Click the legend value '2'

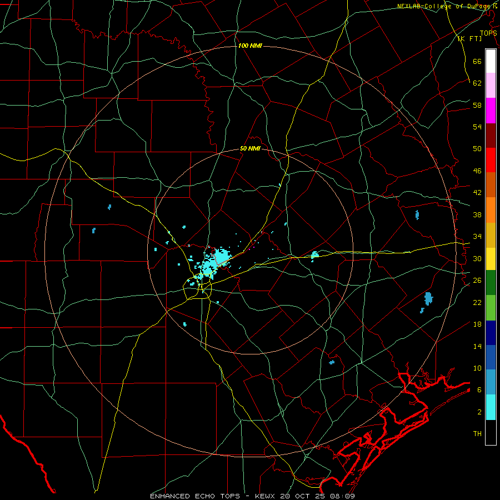coord(479,412)
